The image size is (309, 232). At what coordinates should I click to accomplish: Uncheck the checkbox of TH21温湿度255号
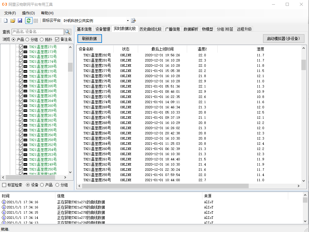click(21, 130)
